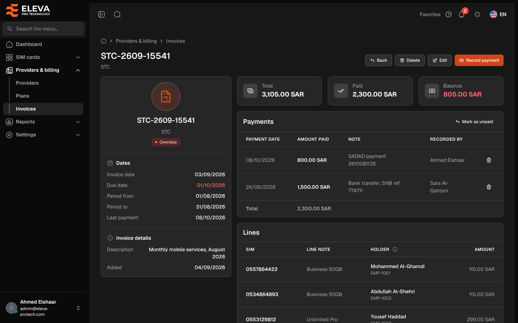Click the Back button
Image resolution: width=518 pixels, height=323 pixels.
click(378, 60)
